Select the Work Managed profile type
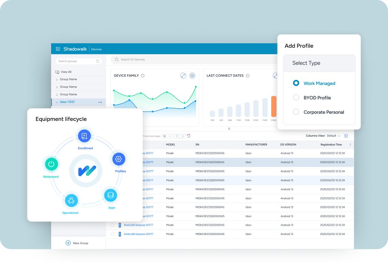This screenshot has width=388, height=266. 296,83
